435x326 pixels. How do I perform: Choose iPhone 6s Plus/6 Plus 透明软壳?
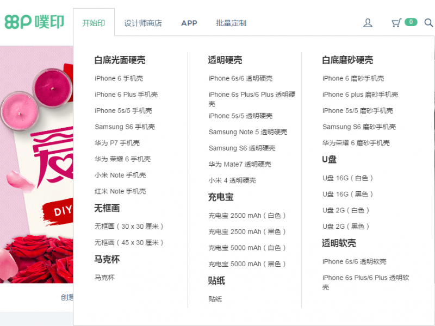click(365, 282)
